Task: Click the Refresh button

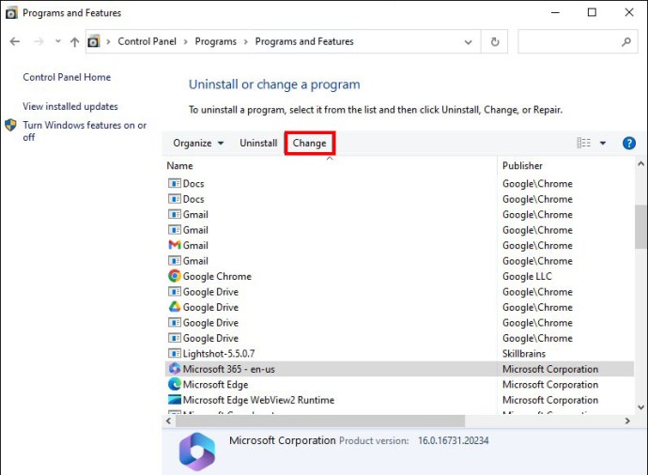Action: tap(495, 41)
